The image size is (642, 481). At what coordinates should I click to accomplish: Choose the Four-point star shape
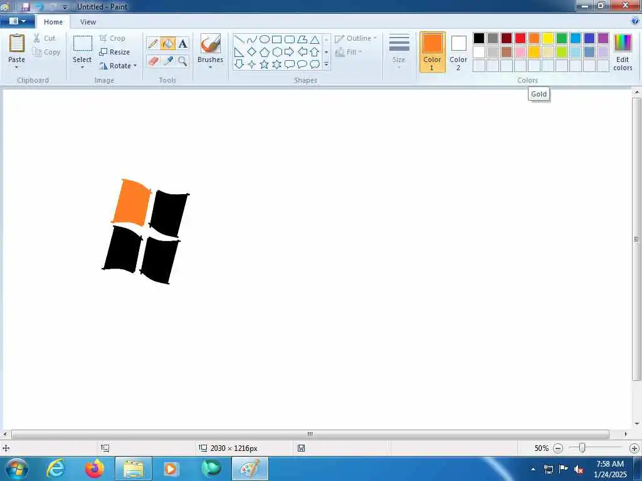[252, 65]
